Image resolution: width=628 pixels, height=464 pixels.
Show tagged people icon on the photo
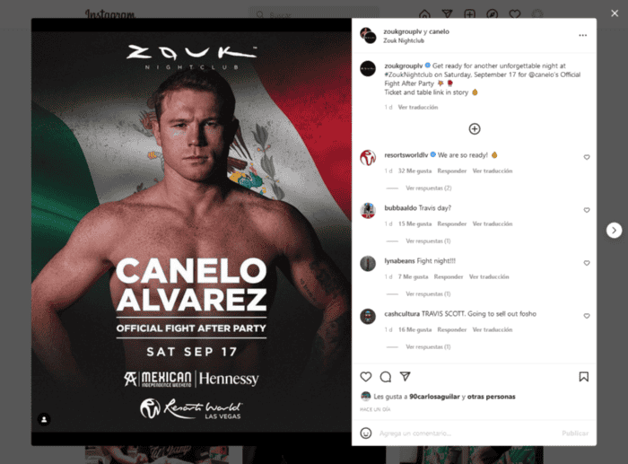point(44,419)
